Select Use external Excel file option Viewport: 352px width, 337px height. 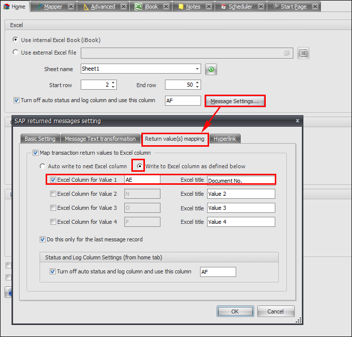click(x=16, y=53)
